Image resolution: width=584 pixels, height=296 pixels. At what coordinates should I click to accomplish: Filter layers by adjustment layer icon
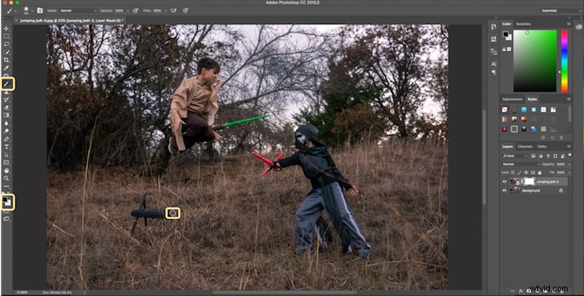pyautogui.click(x=541, y=156)
